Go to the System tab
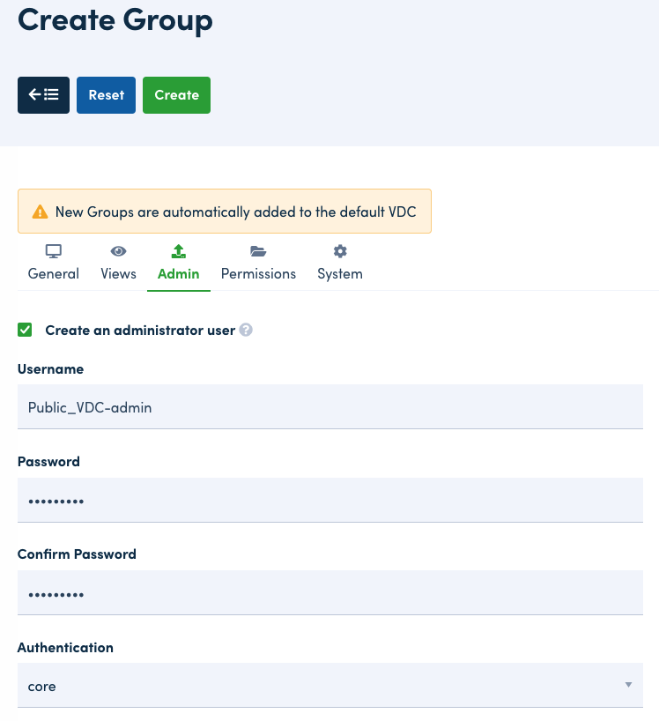The width and height of the screenshot is (659, 721). (x=340, y=273)
